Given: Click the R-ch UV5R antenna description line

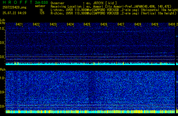Looking at the screenshot, I should (x=113, y=13).
